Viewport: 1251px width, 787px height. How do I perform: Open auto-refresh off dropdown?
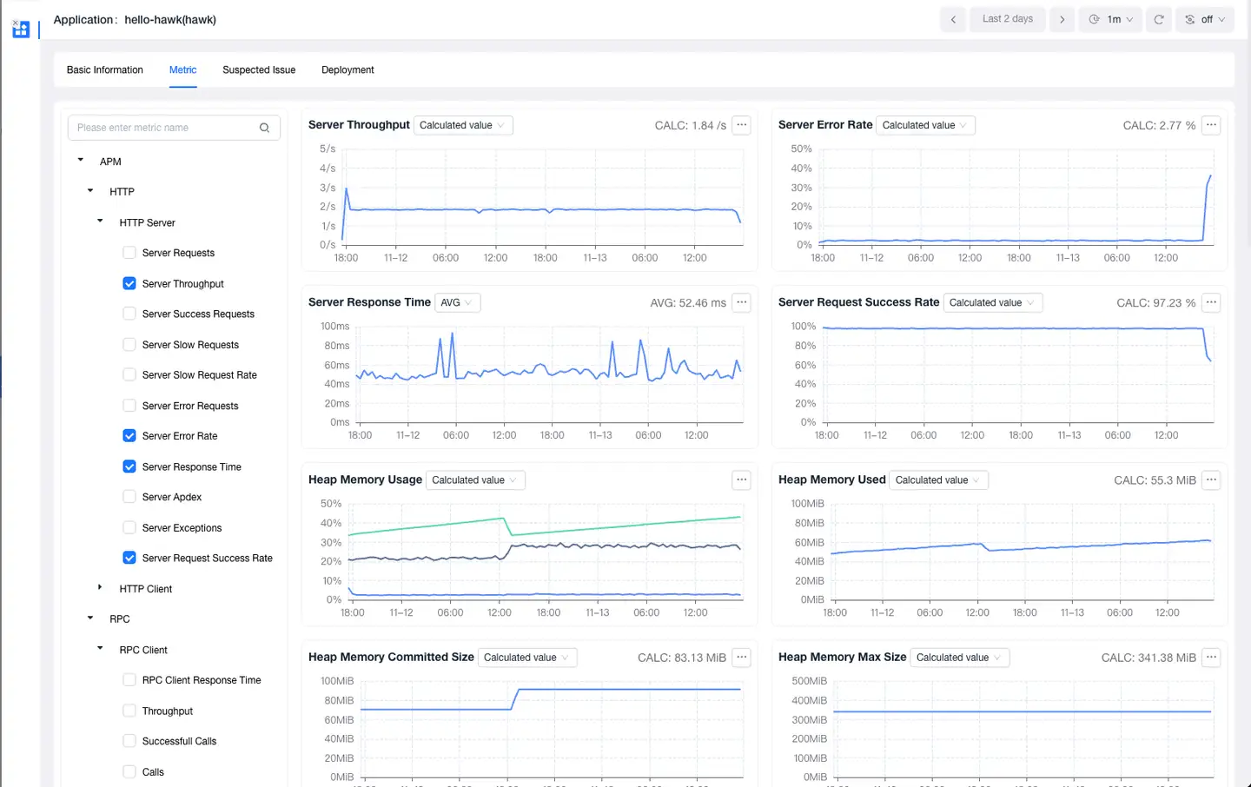(1205, 19)
